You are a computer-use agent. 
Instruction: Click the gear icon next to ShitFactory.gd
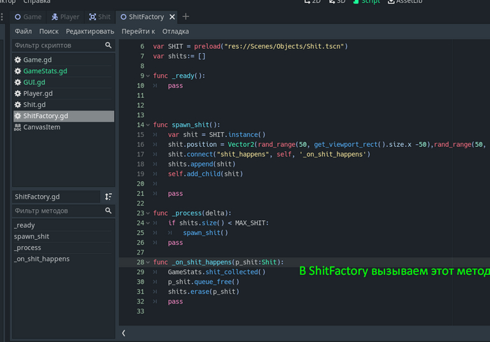17,116
